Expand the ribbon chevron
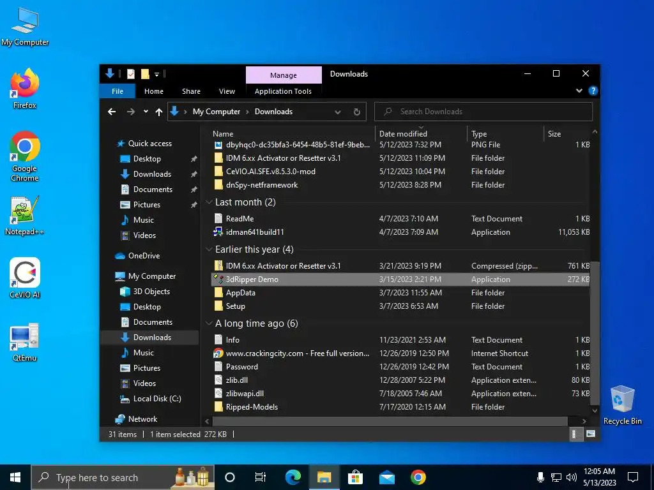654x490 pixels. pos(579,91)
